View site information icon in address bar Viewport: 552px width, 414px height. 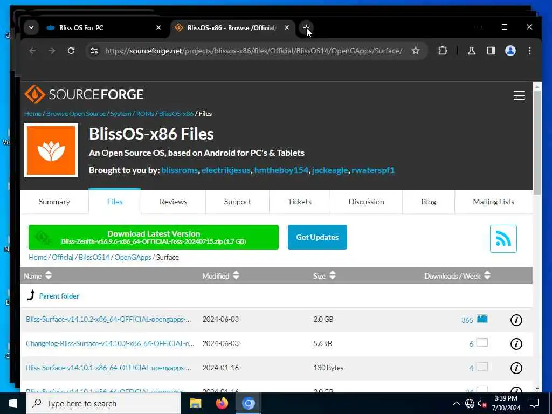click(94, 51)
